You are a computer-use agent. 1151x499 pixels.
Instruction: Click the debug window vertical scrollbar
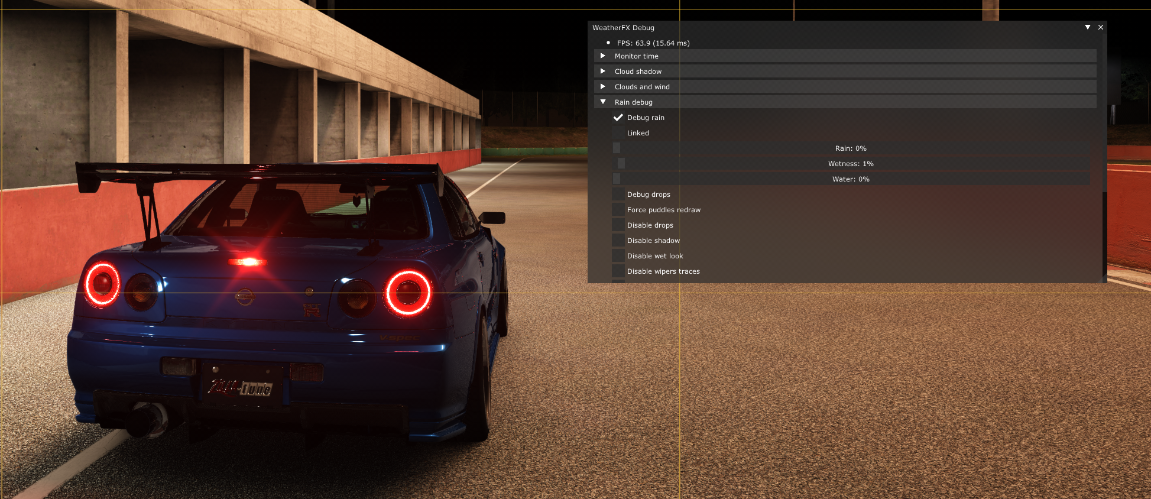[x=1104, y=158]
